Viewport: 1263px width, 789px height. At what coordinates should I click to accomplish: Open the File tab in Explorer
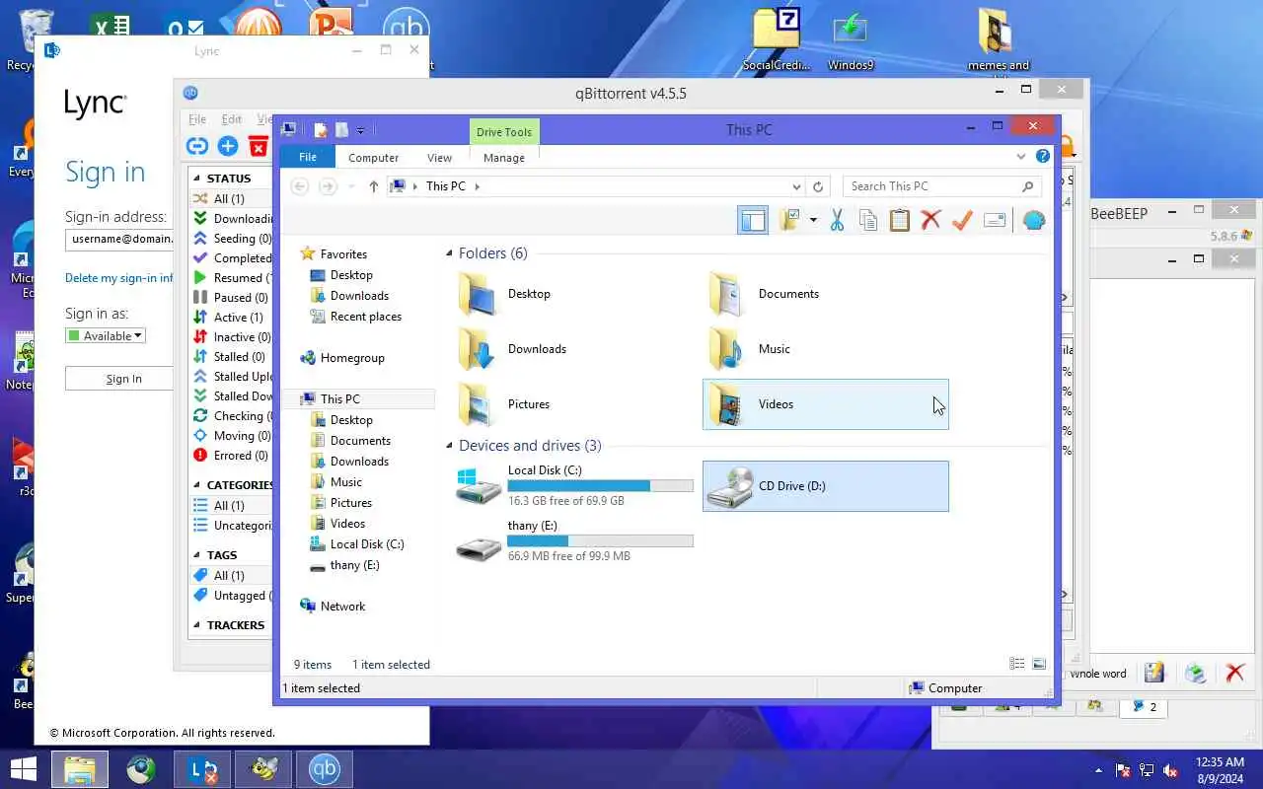tap(308, 157)
